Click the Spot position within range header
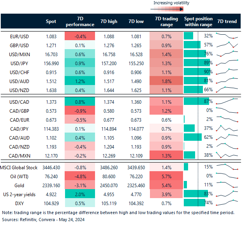Screen dimensions: 243x225 [198, 21]
